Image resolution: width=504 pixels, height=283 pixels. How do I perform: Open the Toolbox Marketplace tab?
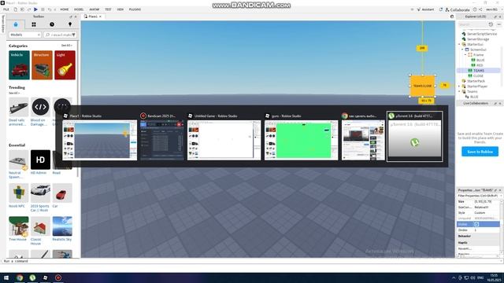click(x=16, y=24)
